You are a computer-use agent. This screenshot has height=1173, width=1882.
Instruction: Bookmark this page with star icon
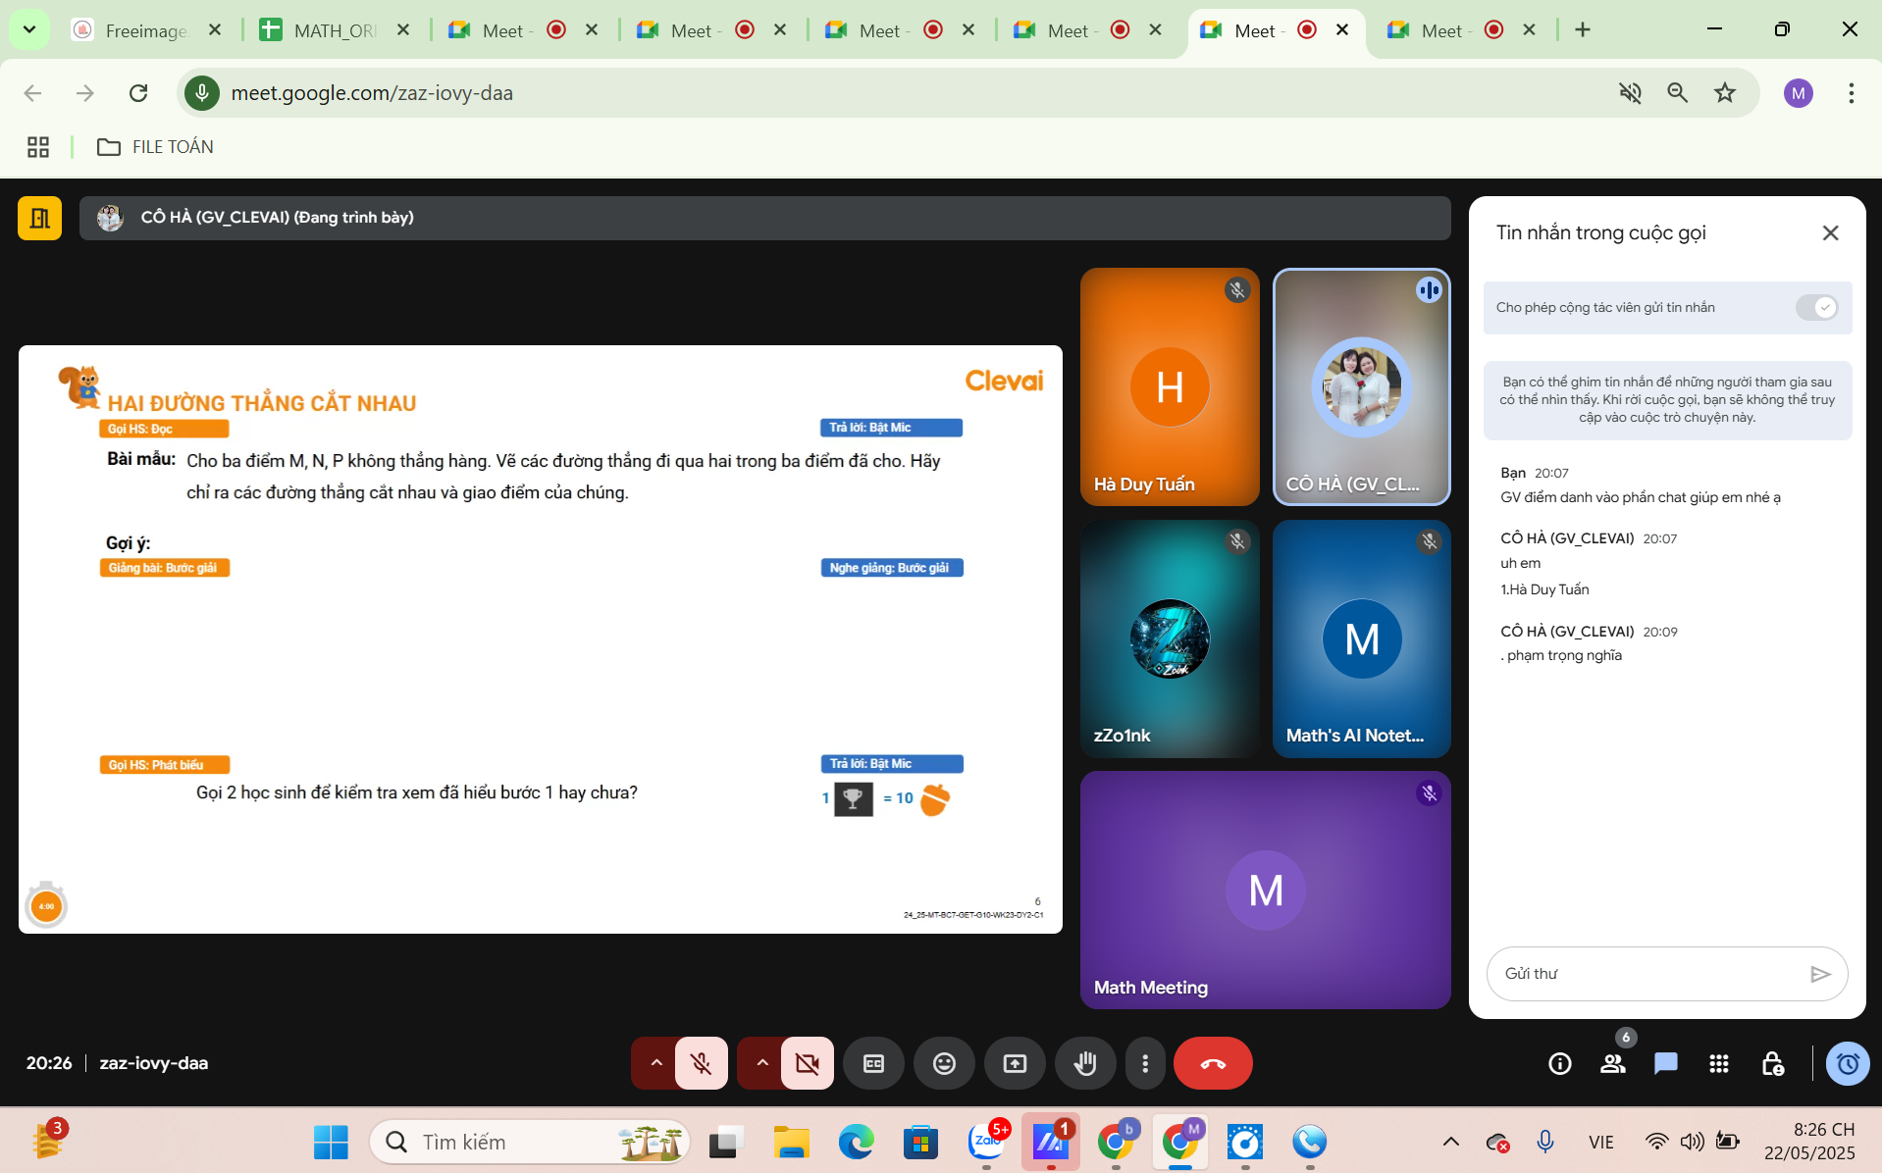tap(1724, 93)
